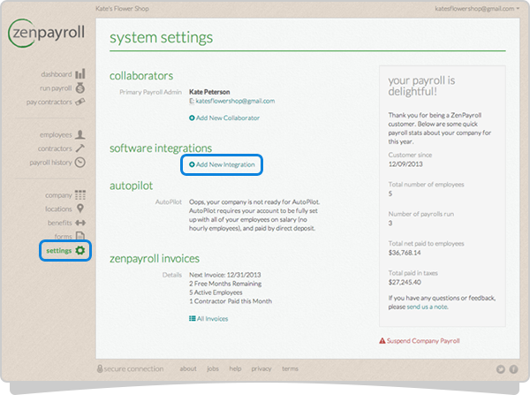
Task: Click the plus icon beside Add New Integration
Action: (192, 164)
